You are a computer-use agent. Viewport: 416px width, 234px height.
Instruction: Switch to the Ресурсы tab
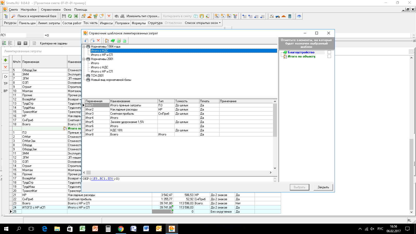point(10,23)
